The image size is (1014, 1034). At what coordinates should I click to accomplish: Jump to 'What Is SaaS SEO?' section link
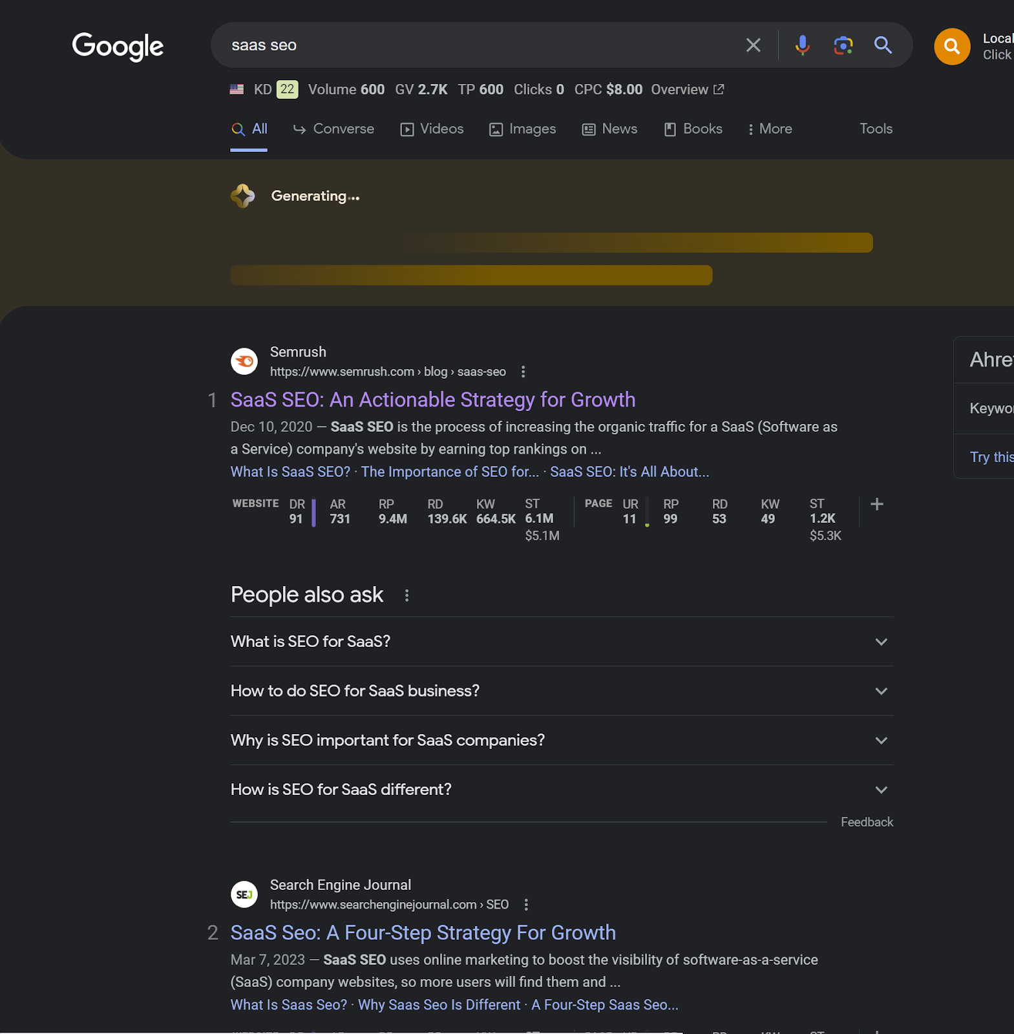[x=290, y=472]
